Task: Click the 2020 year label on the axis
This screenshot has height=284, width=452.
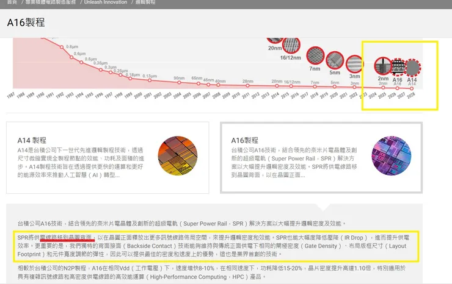Action: click(x=334, y=96)
